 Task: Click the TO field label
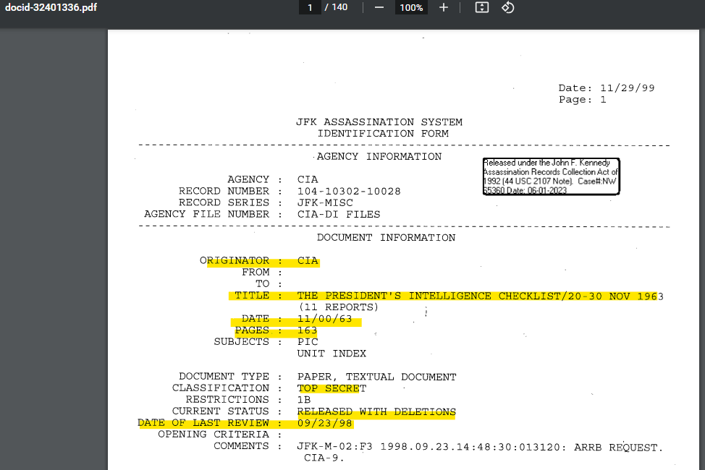point(262,284)
